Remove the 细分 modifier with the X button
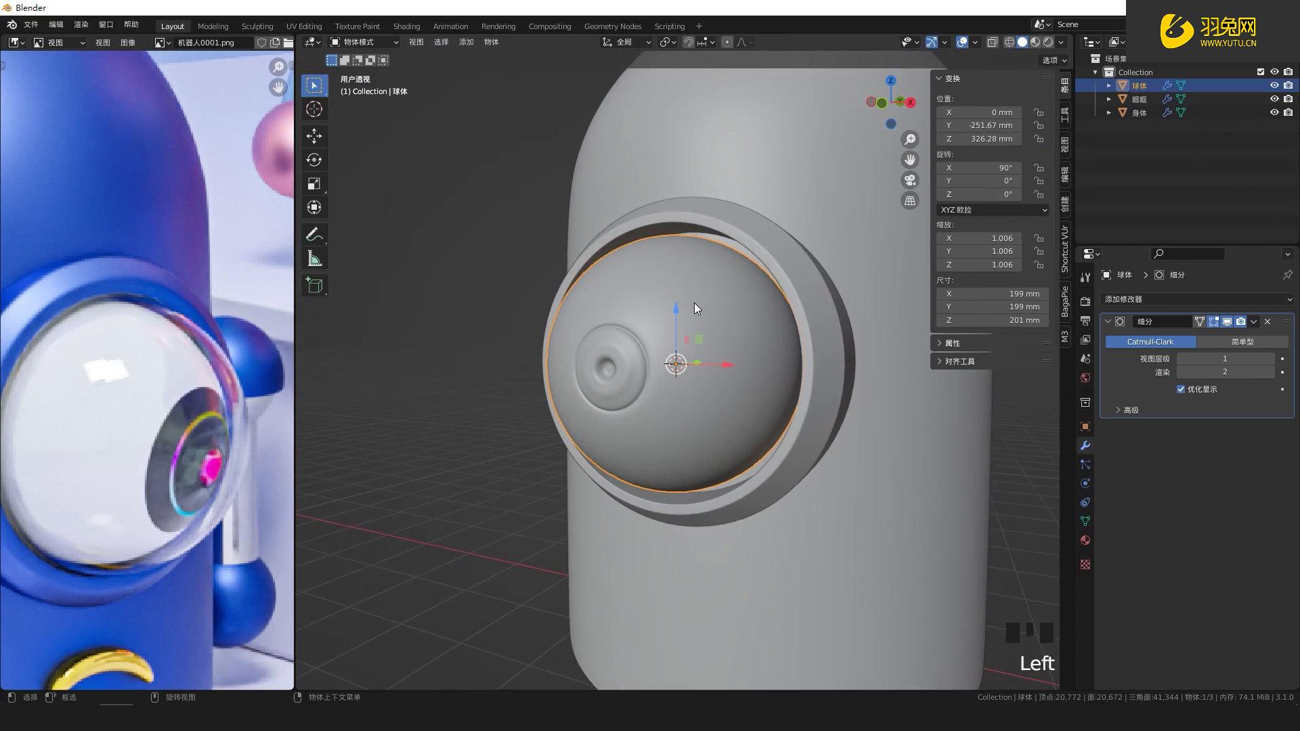This screenshot has width=1300, height=731. click(1267, 322)
